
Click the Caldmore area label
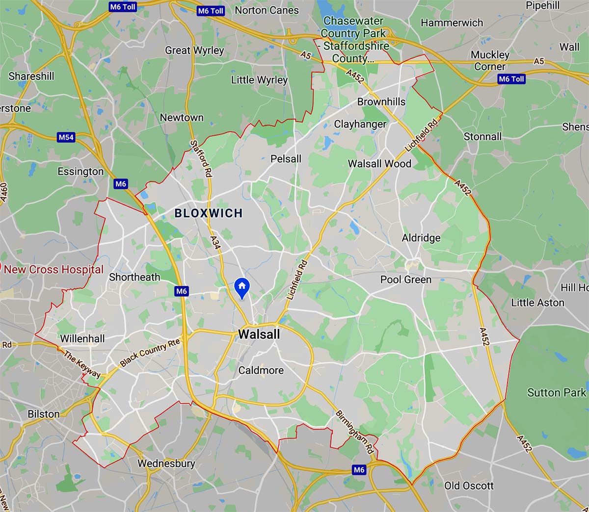coord(261,370)
